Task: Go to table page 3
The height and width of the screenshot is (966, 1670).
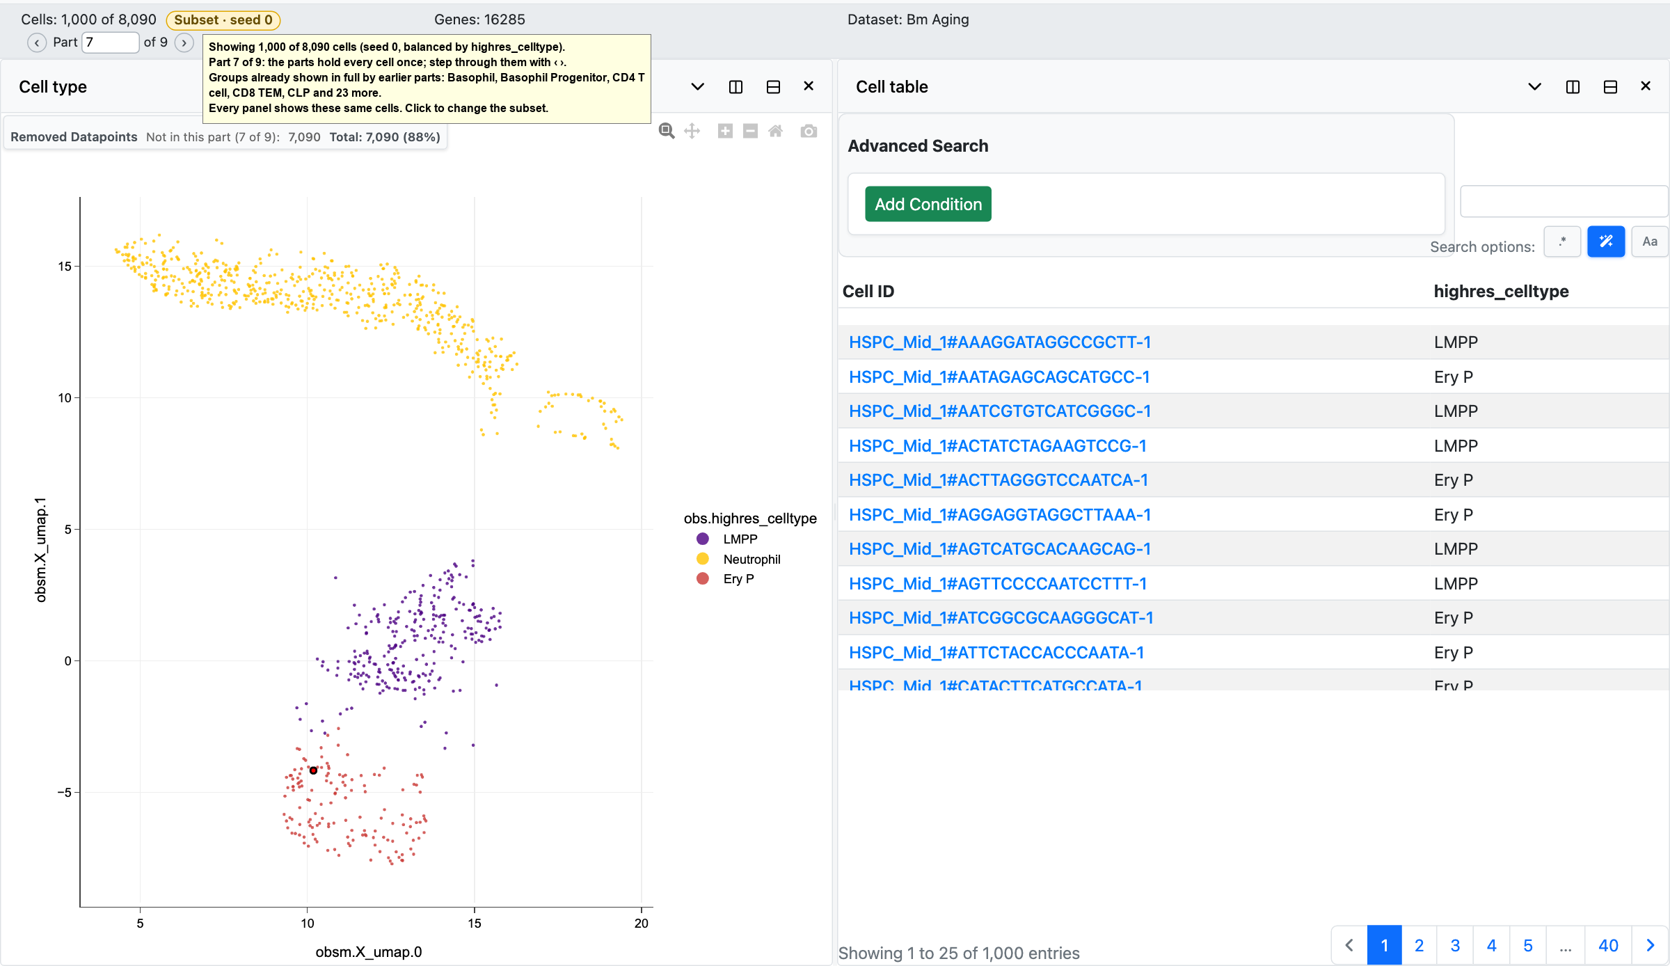Action: (x=1456, y=945)
